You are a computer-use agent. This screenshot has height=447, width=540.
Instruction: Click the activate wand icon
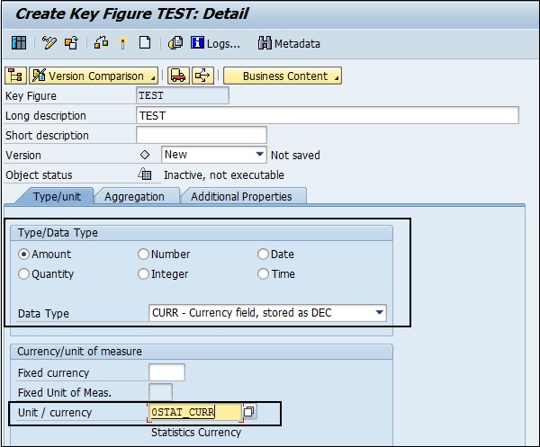(x=121, y=43)
